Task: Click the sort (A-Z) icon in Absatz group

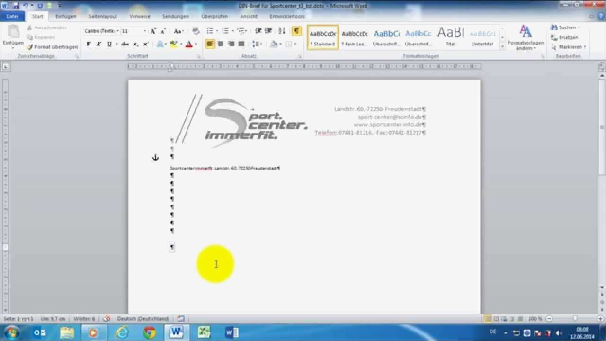Action: (x=281, y=31)
